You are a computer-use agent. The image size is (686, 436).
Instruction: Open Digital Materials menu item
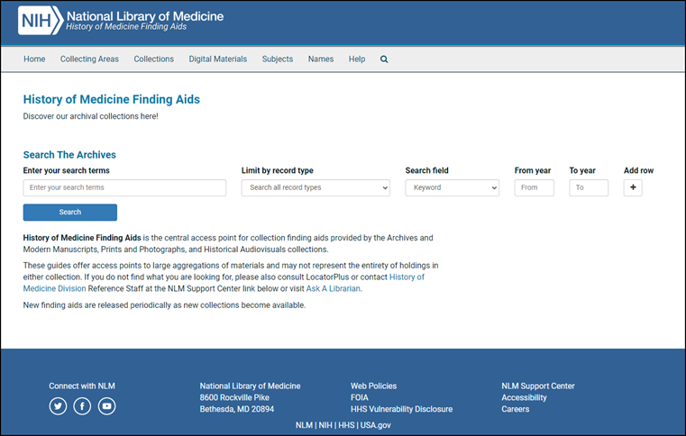[218, 59]
